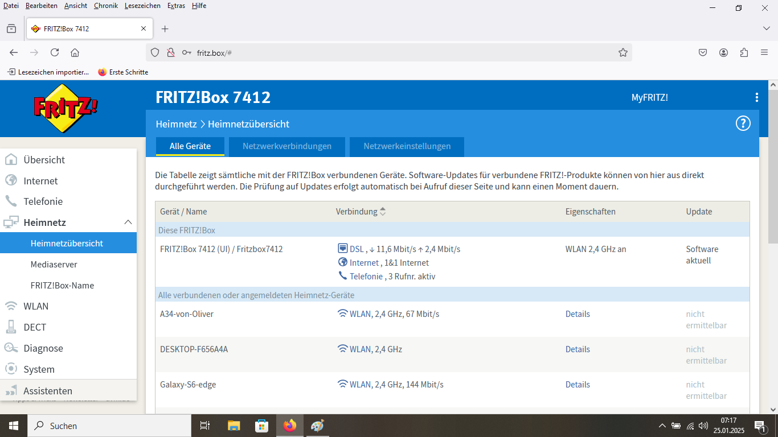Image resolution: width=778 pixels, height=437 pixels.
Task: Open the Firefox View icon
Action: [11, 28]
